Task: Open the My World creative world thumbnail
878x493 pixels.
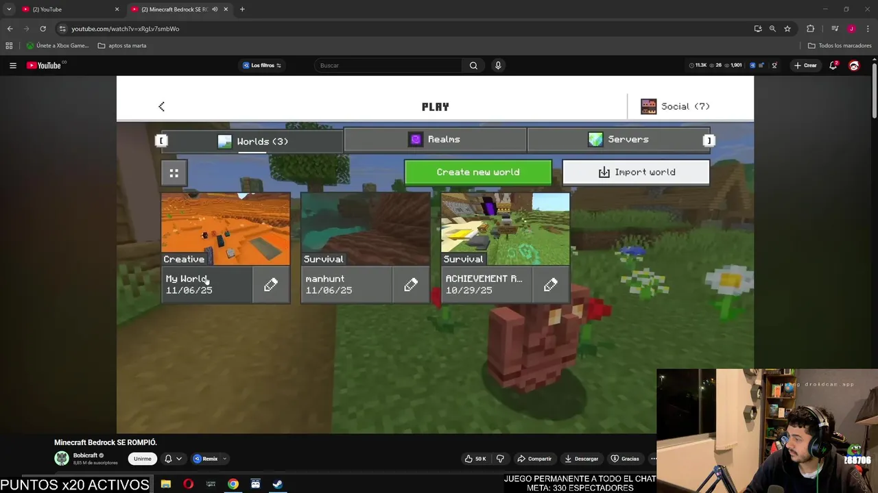Action: tap(226, 229)
